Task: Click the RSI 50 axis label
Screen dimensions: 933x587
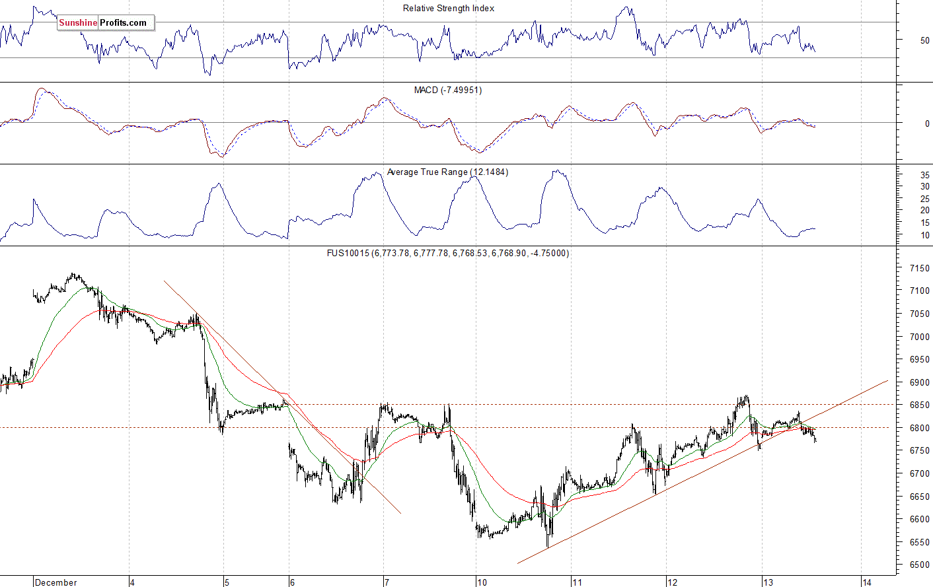Action: coord(924,41)
